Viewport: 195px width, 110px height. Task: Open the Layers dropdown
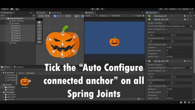(x=175, y=9)
